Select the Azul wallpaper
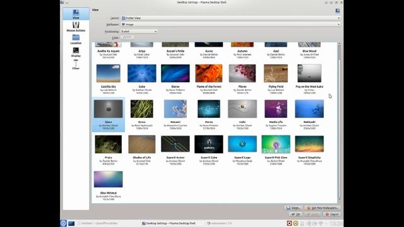Viewport: 404px width, 227px height. click(276, 50)
